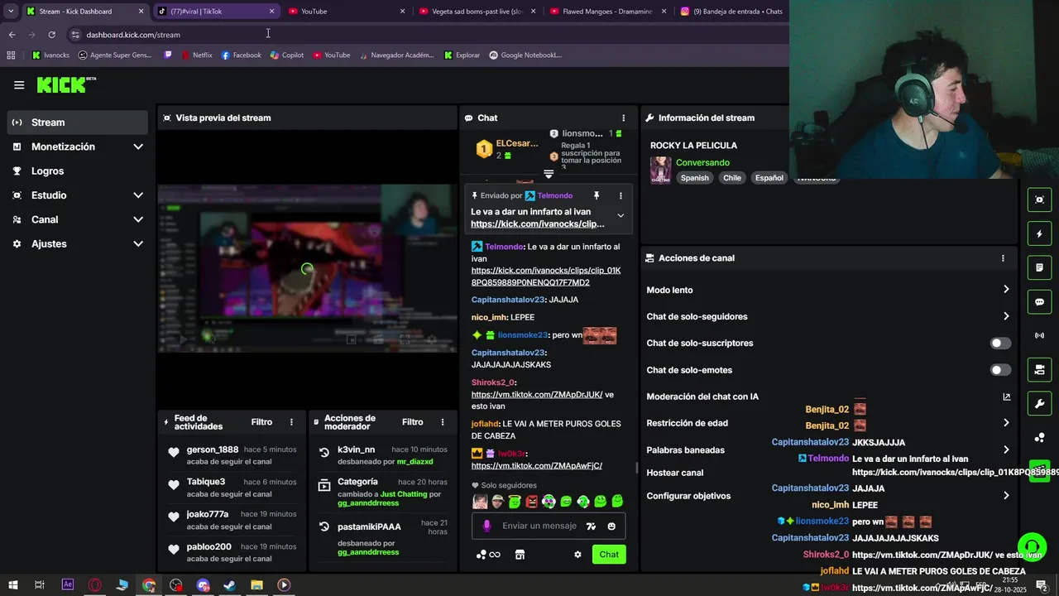Screen dimensions: 1059x596
Task: Reload the page with browser refresh button
Action: click(x=51, y=35)
